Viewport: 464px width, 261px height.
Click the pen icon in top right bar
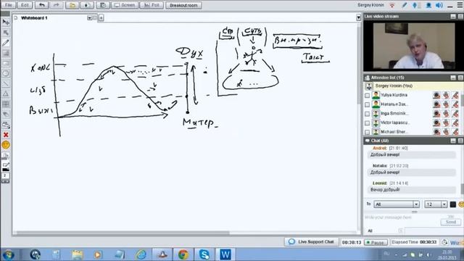pos(405,5)
